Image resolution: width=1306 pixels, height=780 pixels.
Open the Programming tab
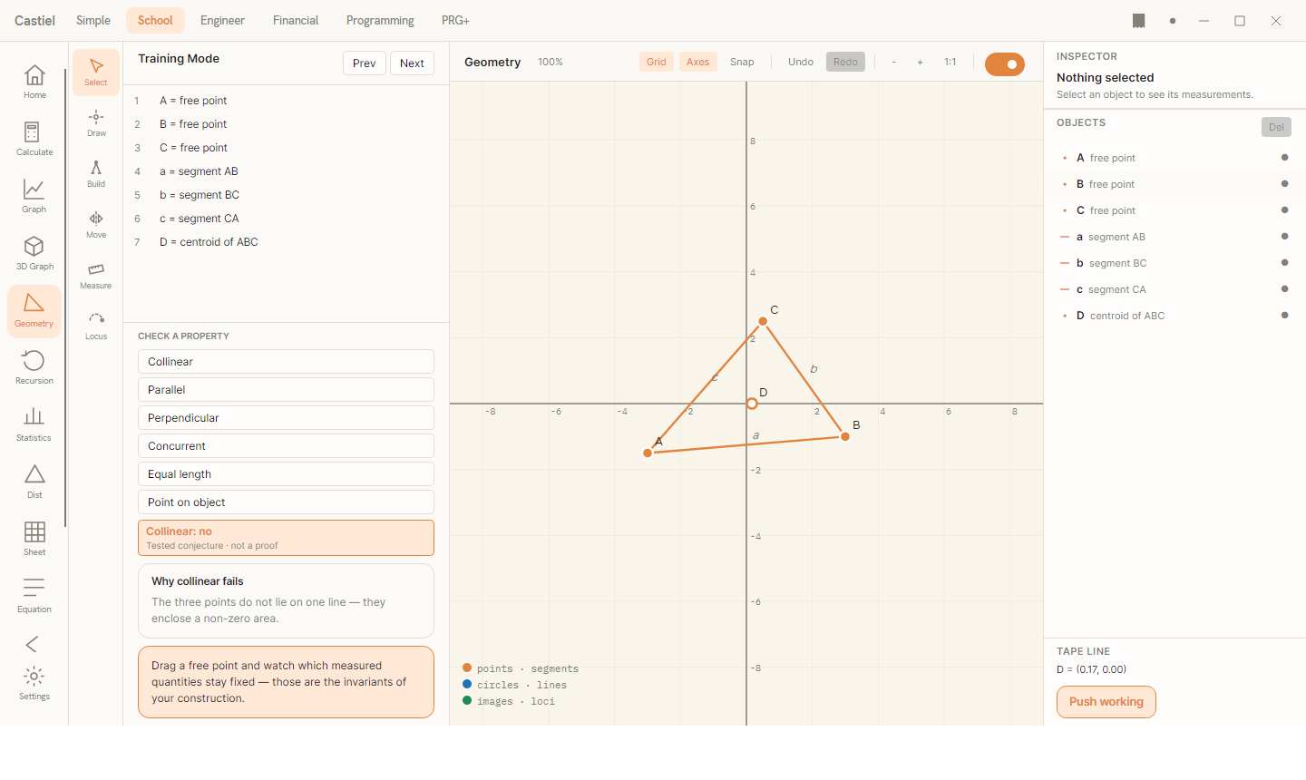click(x=380, y=20)
